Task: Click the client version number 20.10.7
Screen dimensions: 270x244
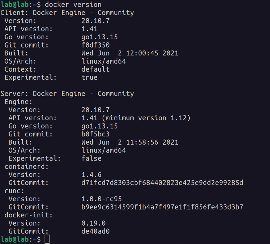Action: (95, 21)
